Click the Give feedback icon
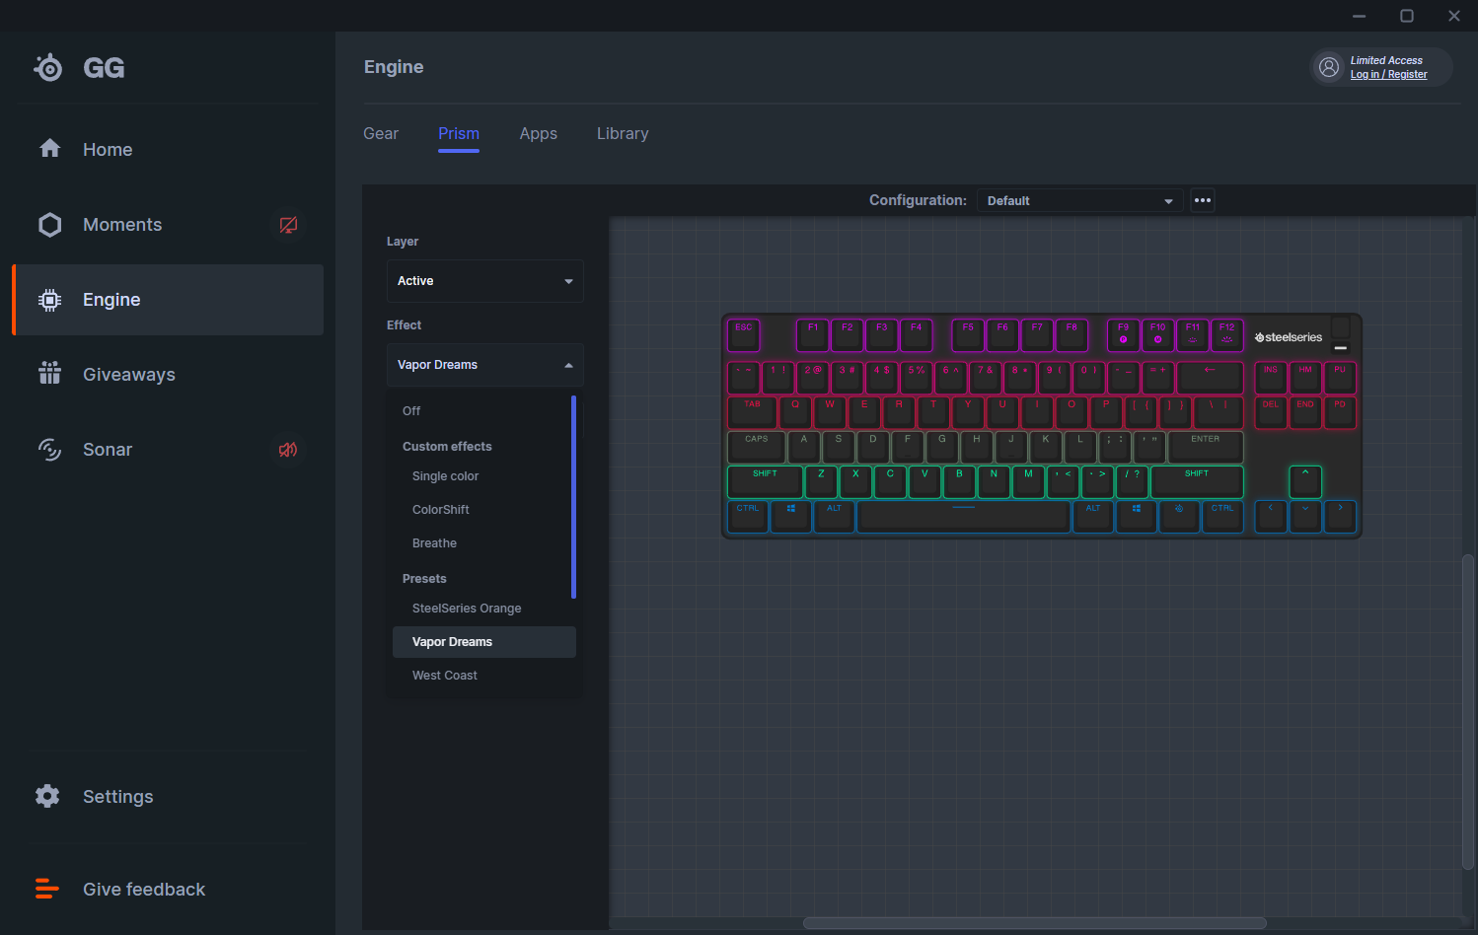The width and height of the screenshot is (1478, 935). (x=47, y=889)
